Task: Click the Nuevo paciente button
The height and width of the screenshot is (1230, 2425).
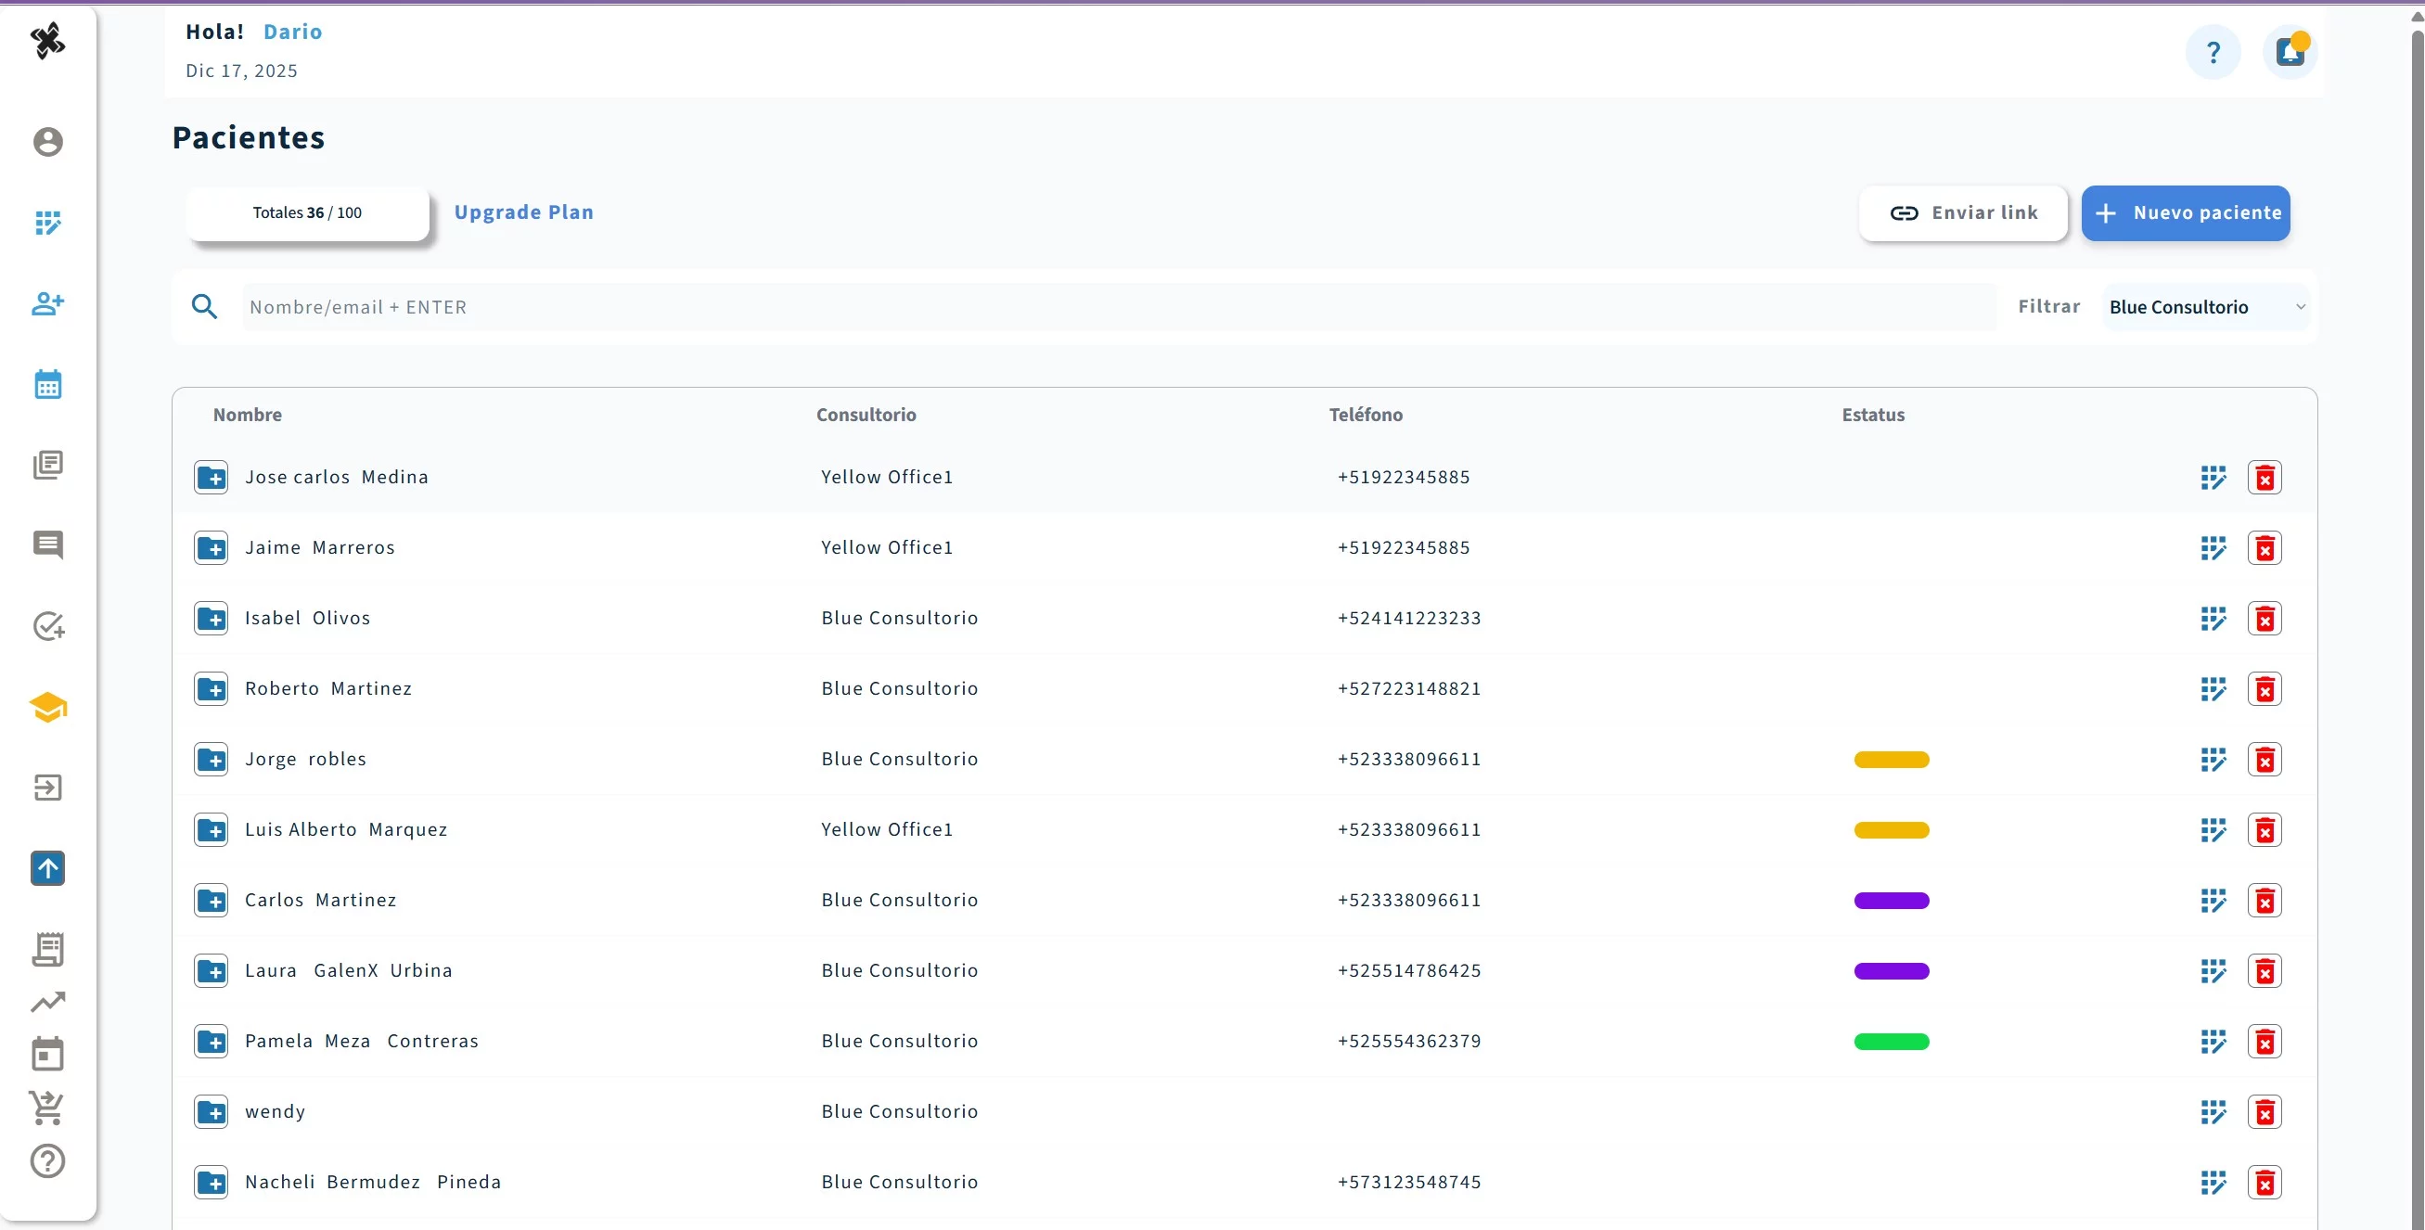Action: point(2185,212)
